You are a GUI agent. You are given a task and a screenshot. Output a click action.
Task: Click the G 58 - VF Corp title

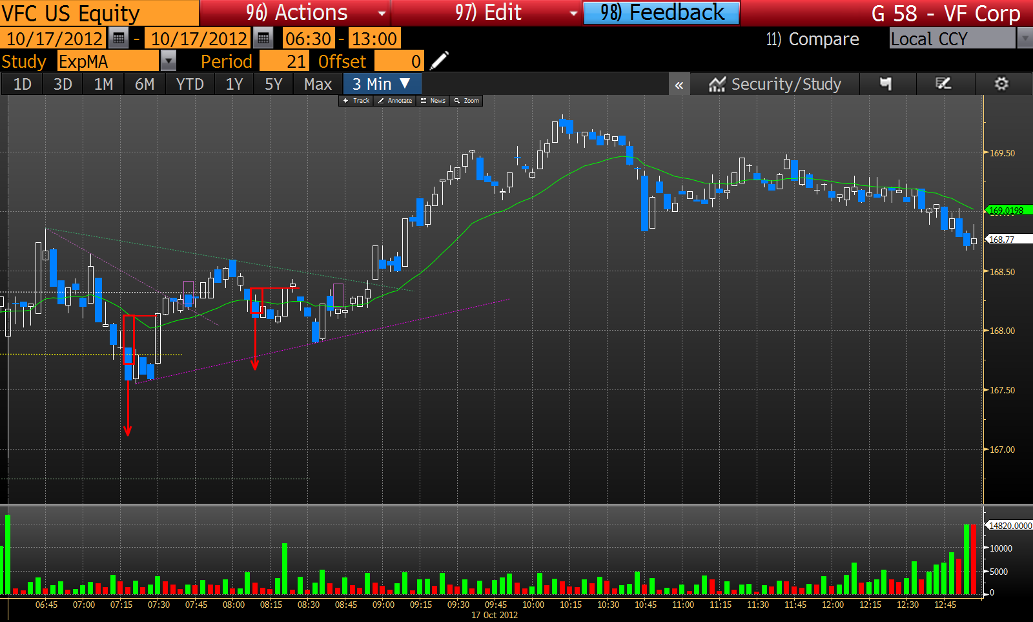(x=945, y=14)
